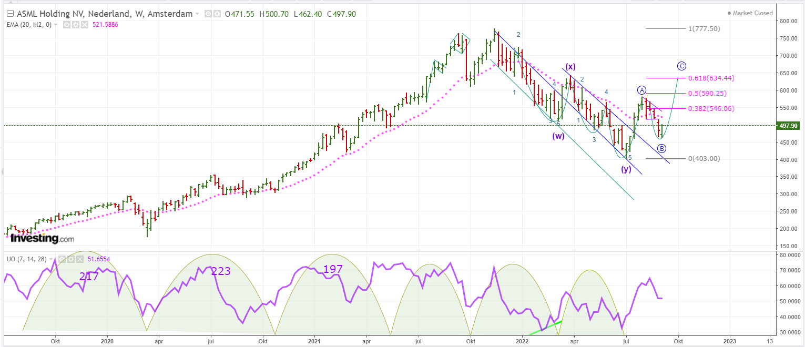This screenshot has height=347, width=805.
Task: Toggle visibility of the ASML main series
Action: click(x=208, y=14)
